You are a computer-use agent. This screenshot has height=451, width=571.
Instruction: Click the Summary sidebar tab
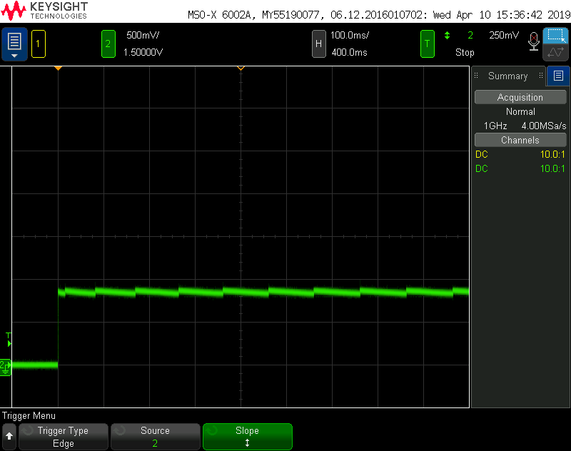point(508,76)
